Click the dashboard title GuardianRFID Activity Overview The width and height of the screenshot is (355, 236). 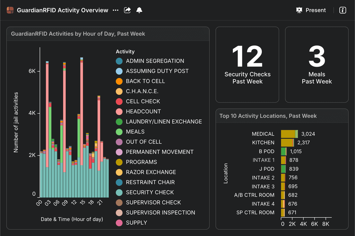[62, 10]
